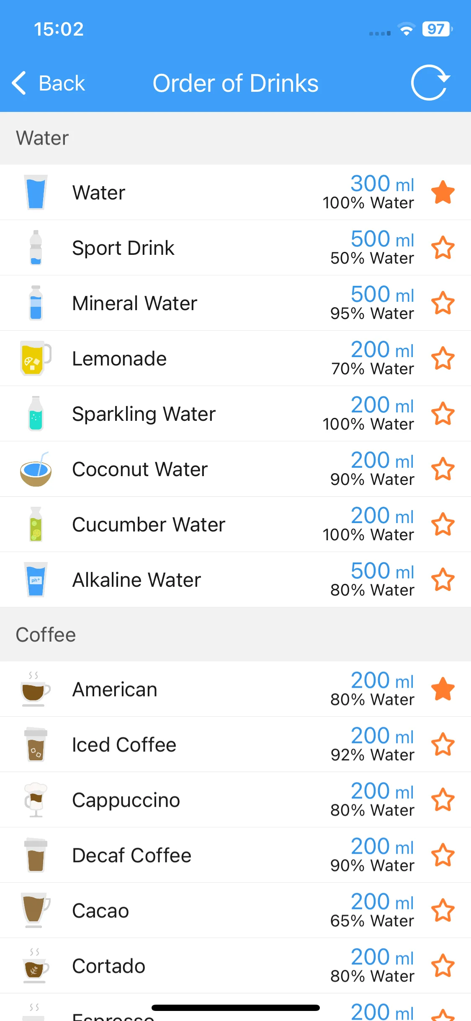
Task: Unfavorite Water with its filled star
Action: pos(443,192)
